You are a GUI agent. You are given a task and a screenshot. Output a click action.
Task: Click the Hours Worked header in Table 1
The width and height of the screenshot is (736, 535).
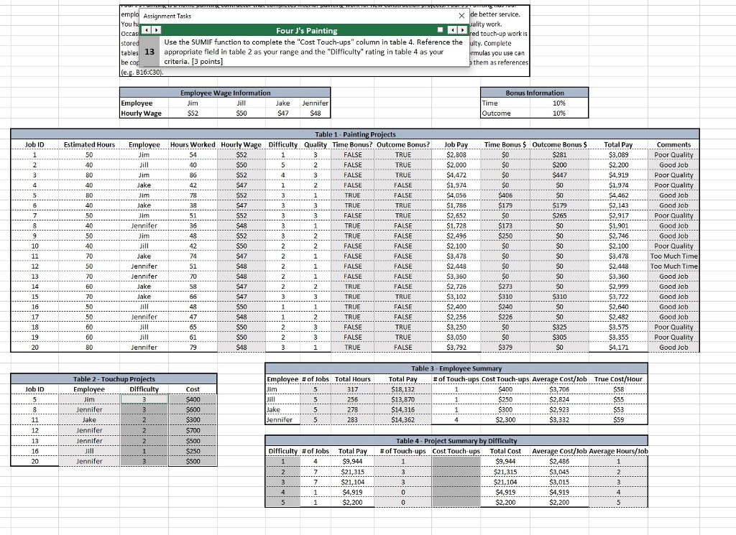(193, 144)
